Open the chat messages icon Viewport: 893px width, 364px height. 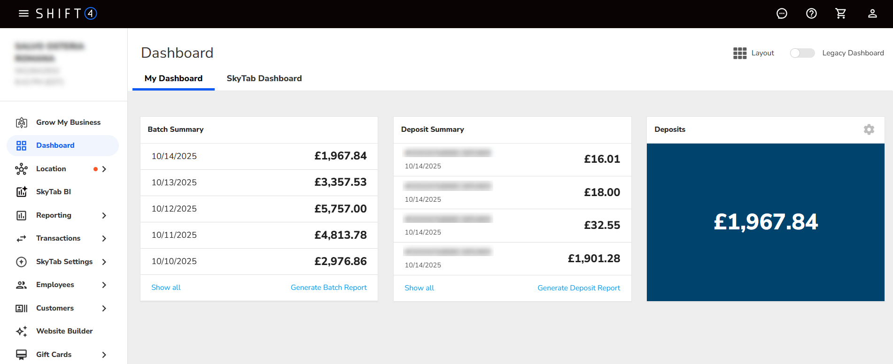(782, 14)
